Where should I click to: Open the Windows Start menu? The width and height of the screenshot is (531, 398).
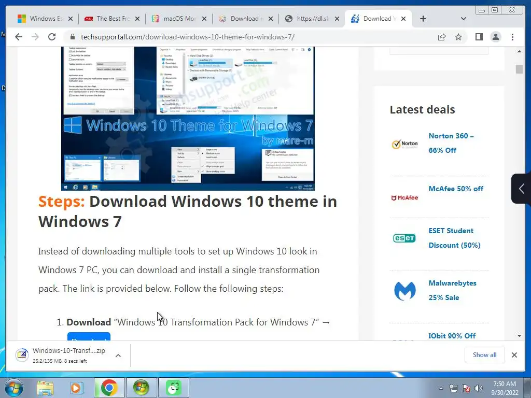(x=14, y=388)
